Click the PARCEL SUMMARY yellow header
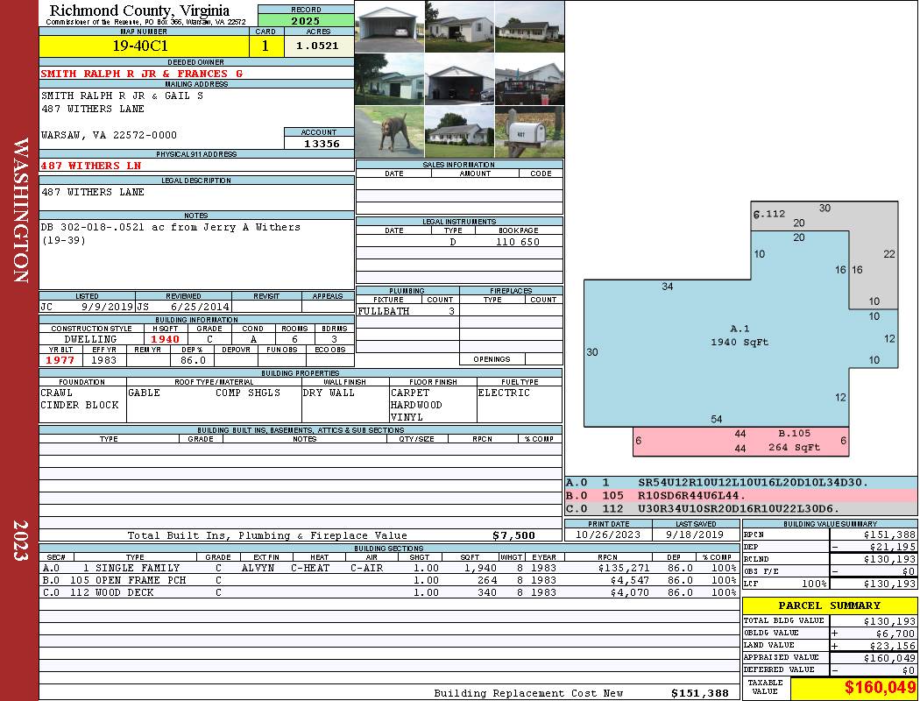This screenshot has height=701, width=920. click(x=830, y=605)
